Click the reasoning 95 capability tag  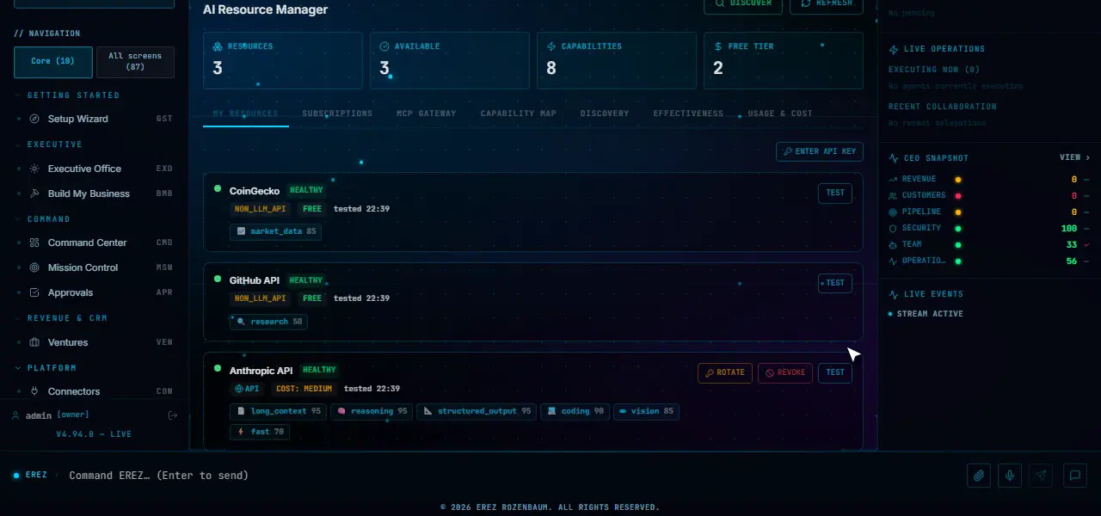[x=372, y=411]
